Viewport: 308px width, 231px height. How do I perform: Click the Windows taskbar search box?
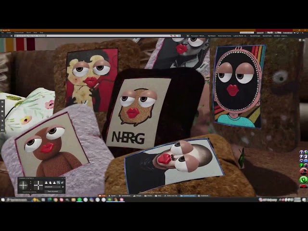(x=17, y=200)
